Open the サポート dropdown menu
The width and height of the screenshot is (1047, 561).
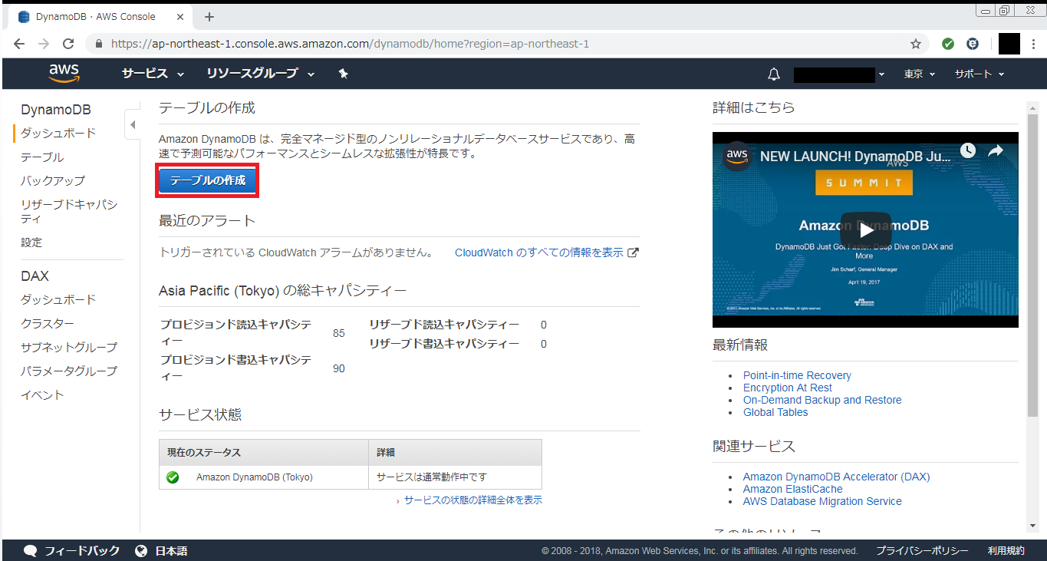(x=979, y=74)
